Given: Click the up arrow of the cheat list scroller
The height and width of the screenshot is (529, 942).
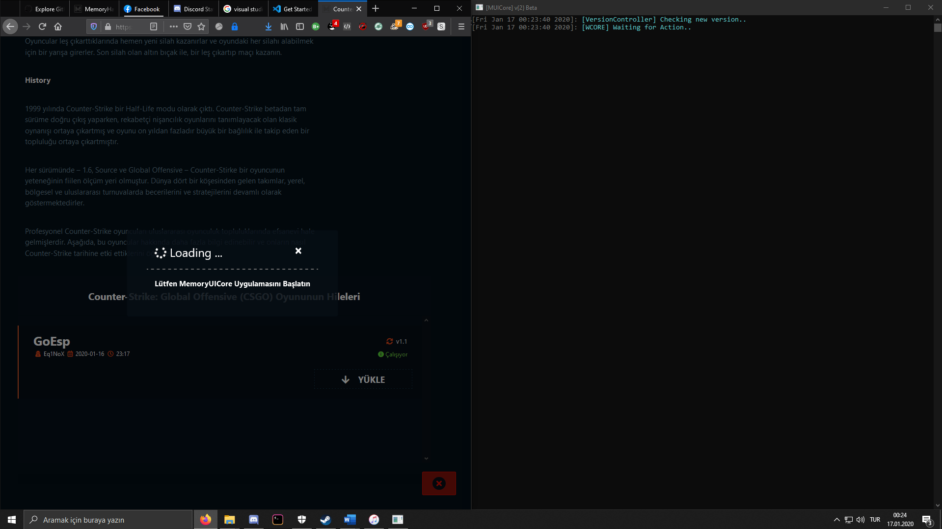Looking at the screenshot, I should [426, 320].
